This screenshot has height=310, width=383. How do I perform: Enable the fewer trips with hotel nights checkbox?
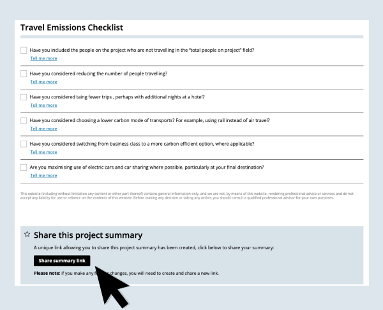24,97
